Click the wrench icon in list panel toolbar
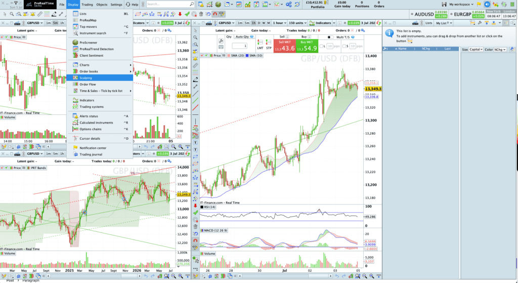 pyautogui.click(x=480, y=23)
